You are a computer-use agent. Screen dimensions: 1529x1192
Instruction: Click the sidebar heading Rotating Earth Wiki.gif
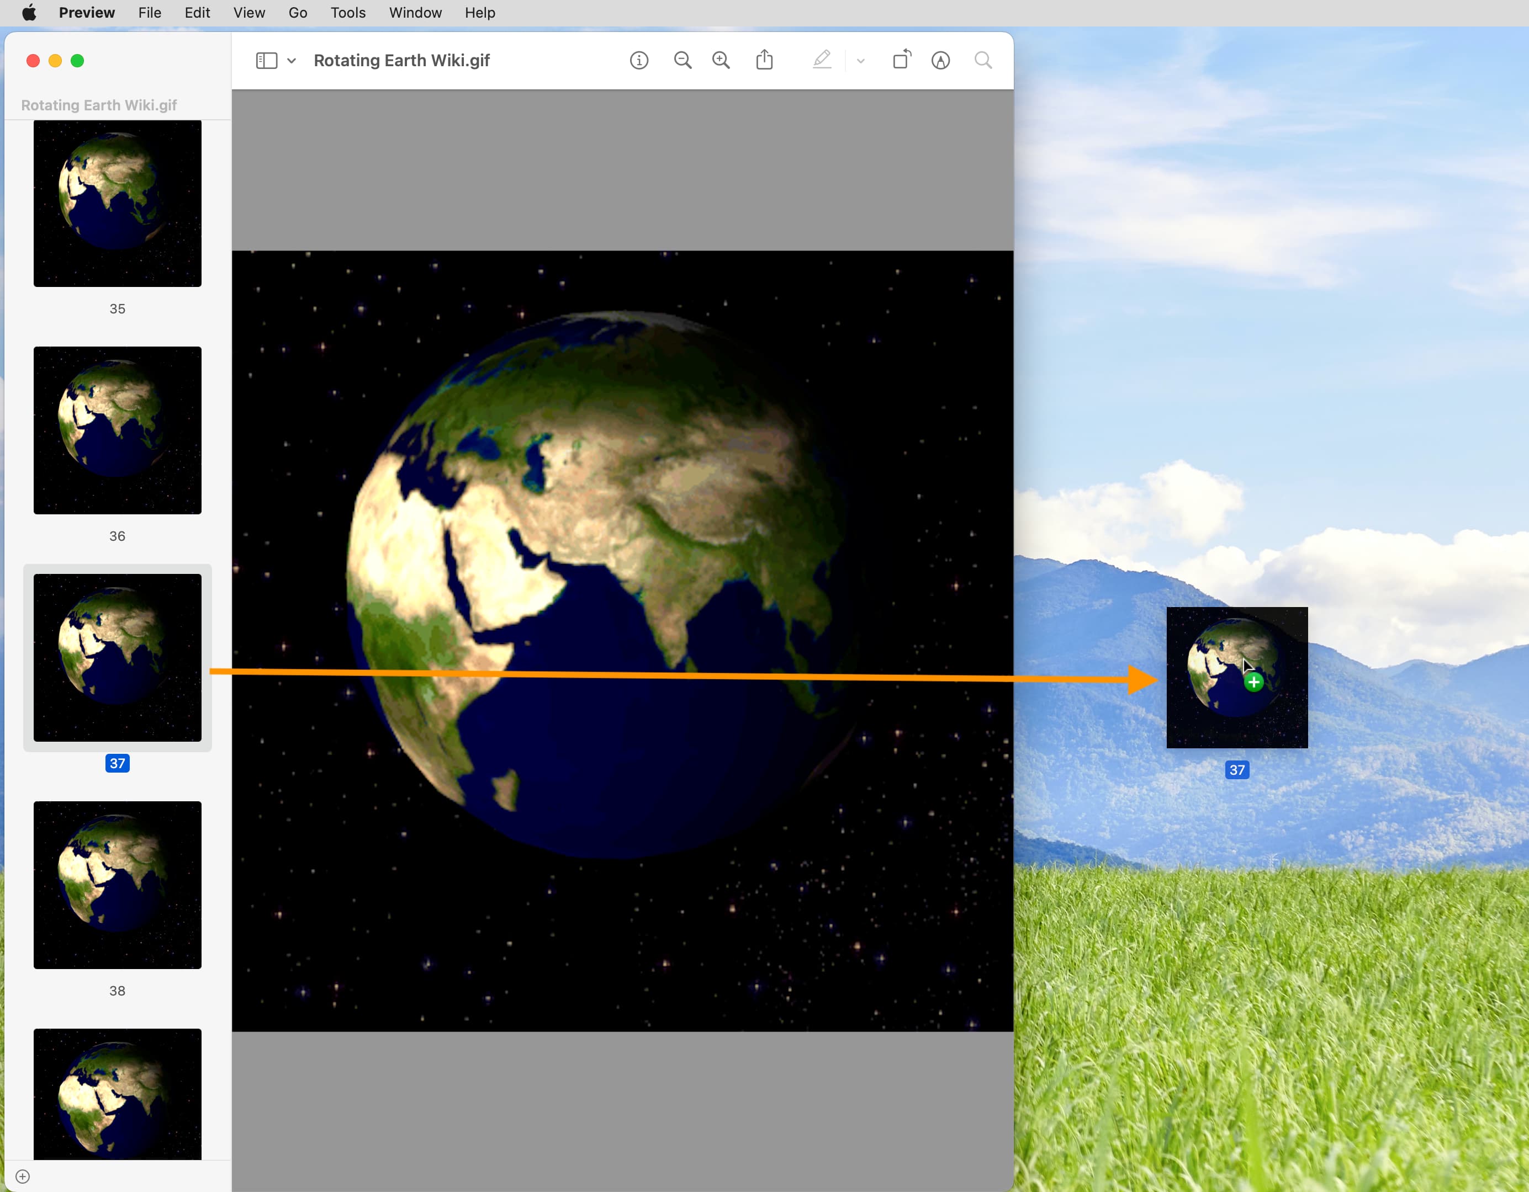[x=99, y=105]
